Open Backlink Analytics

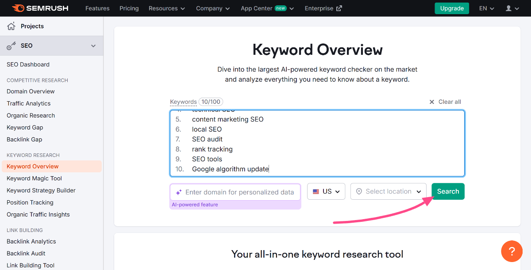point(31,241)
